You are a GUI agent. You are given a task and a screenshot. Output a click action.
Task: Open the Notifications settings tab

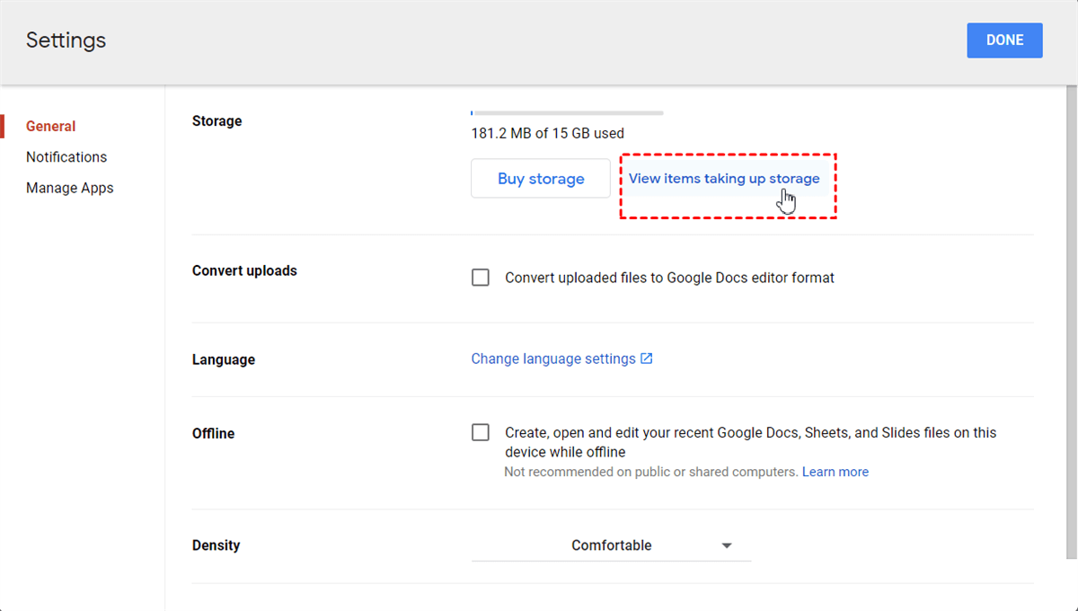(66, 157)
